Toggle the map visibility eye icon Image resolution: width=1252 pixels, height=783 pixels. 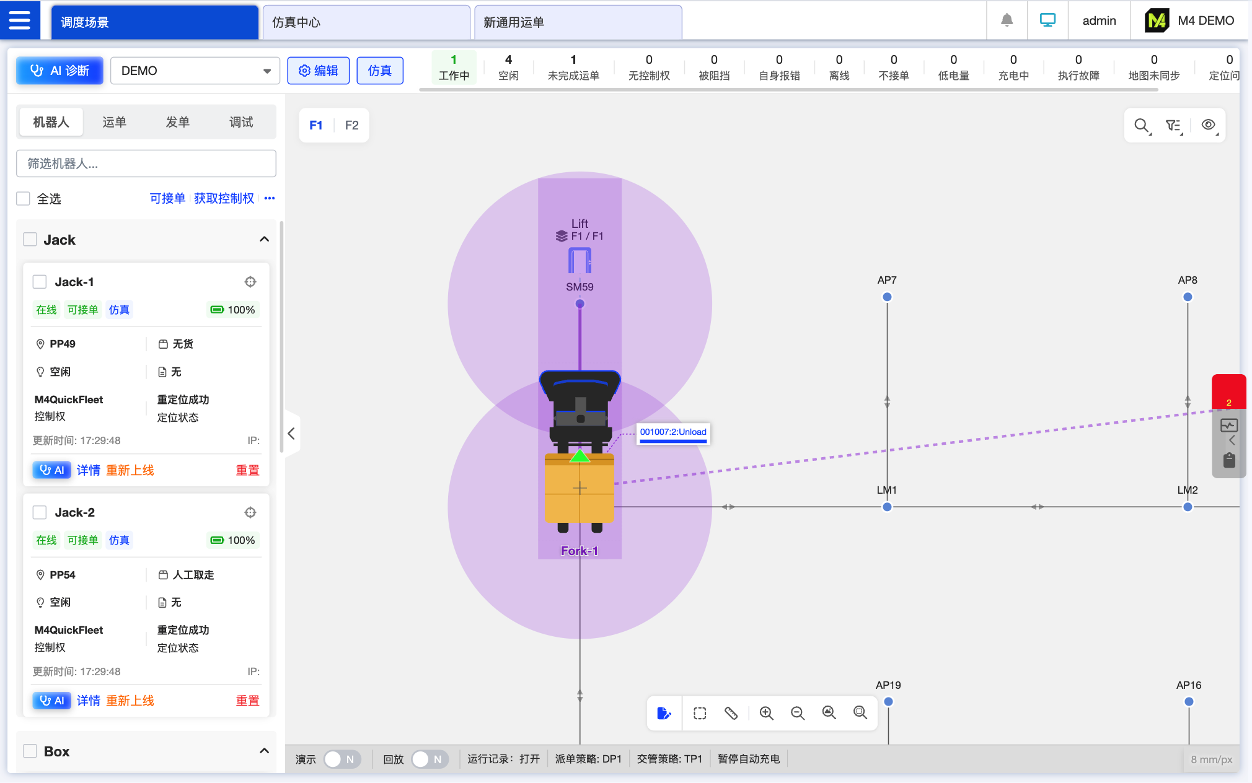pyautogui.click(x=1208, y=125)
